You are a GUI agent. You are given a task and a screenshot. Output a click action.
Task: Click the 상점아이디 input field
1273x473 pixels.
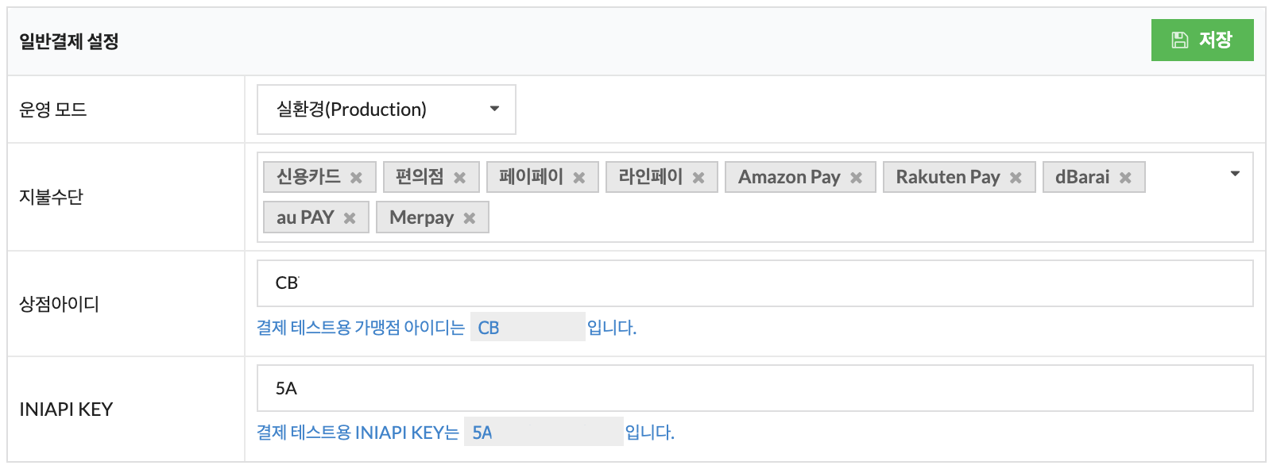coord(755,283)
